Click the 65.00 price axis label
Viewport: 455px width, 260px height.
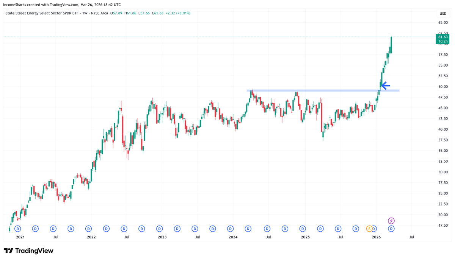[443, 22]
